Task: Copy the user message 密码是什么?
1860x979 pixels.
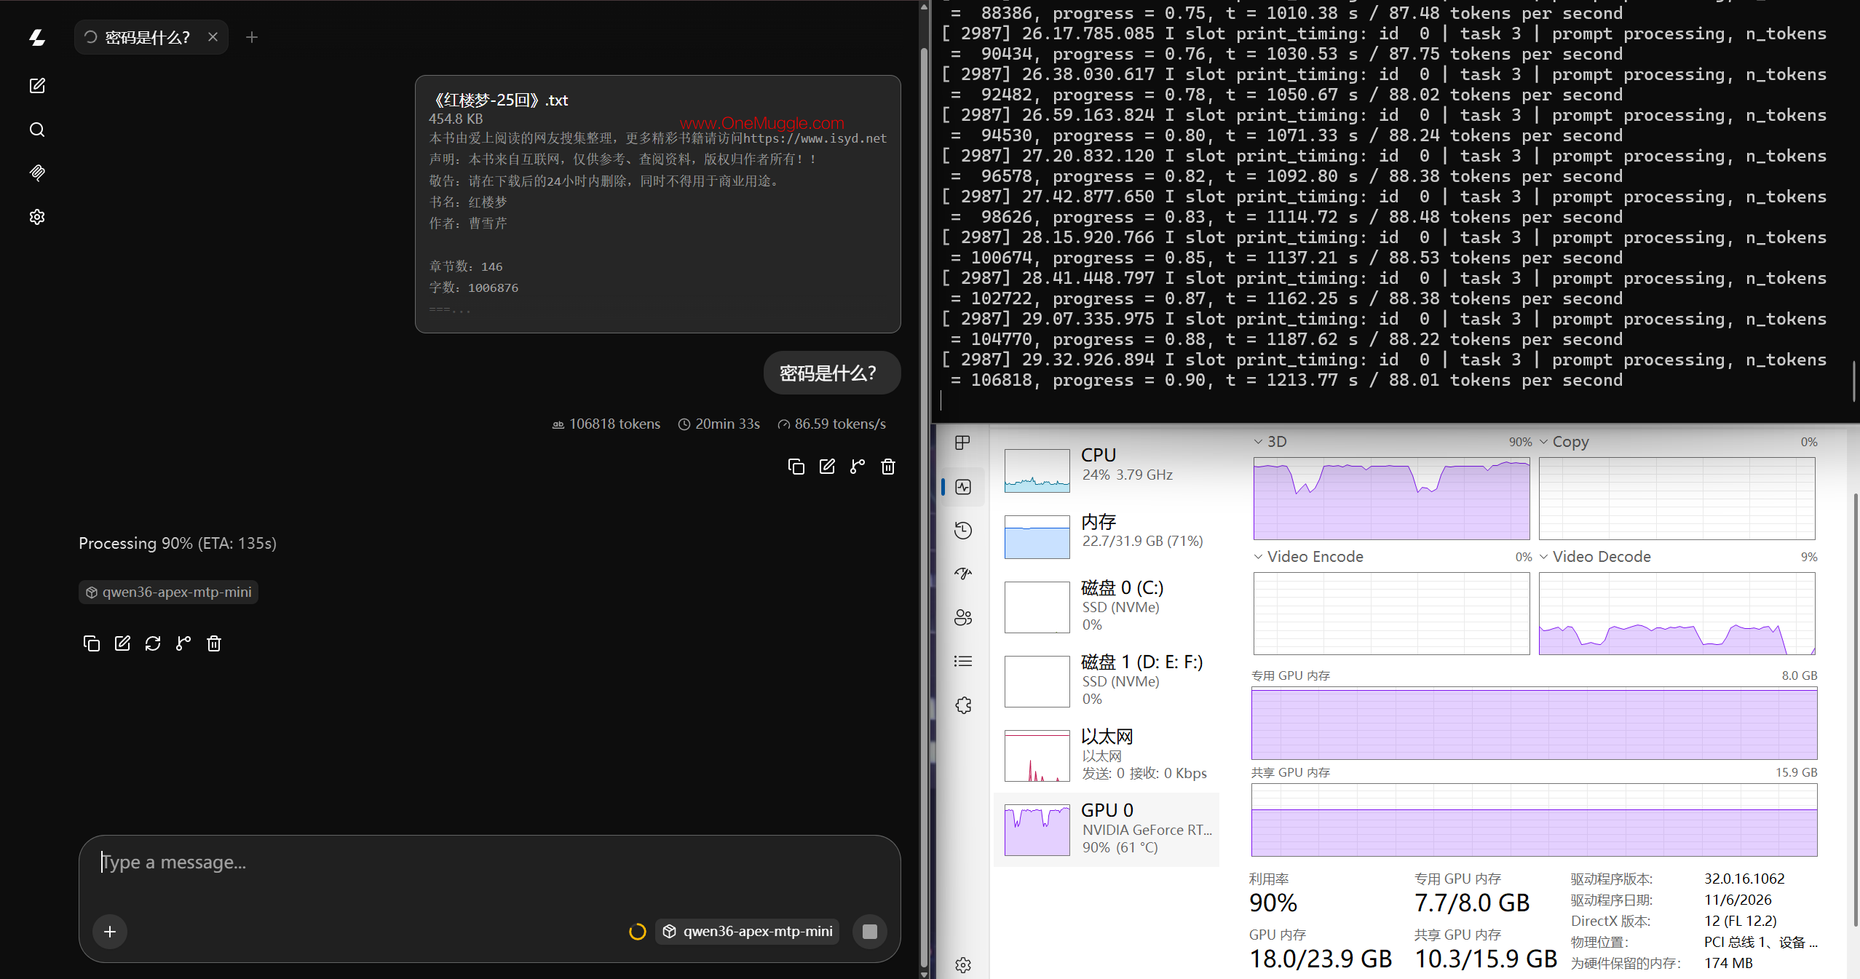Action: 796,467
